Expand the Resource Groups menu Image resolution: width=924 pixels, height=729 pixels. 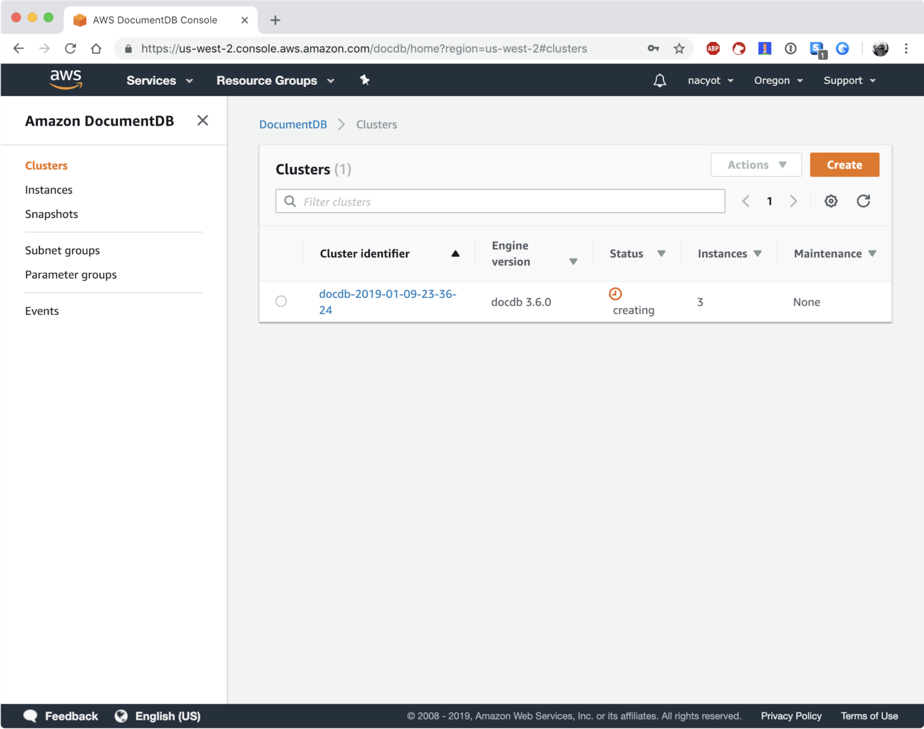click(275, 81)
